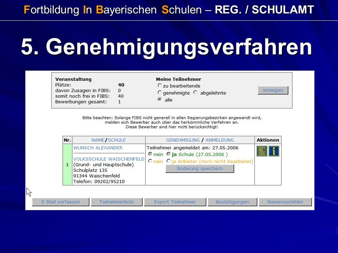This screenshot has height=253, width=338.
Task: Click the 'Plätze:' label
Action: [x=63, y=85]
